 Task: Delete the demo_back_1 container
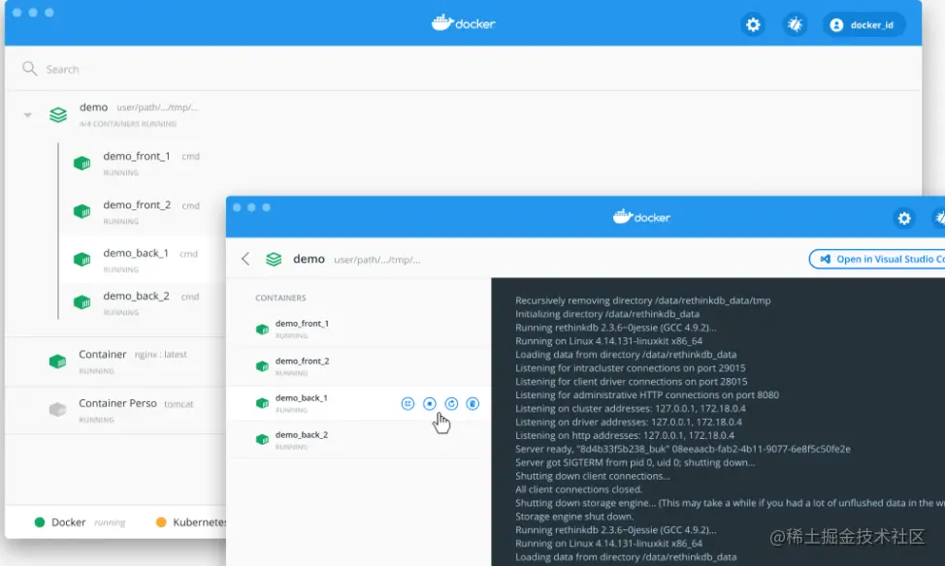[x=472, y=403]
